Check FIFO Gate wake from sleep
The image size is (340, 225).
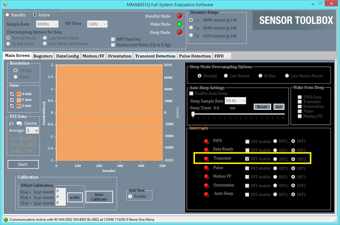coord(299,97)
